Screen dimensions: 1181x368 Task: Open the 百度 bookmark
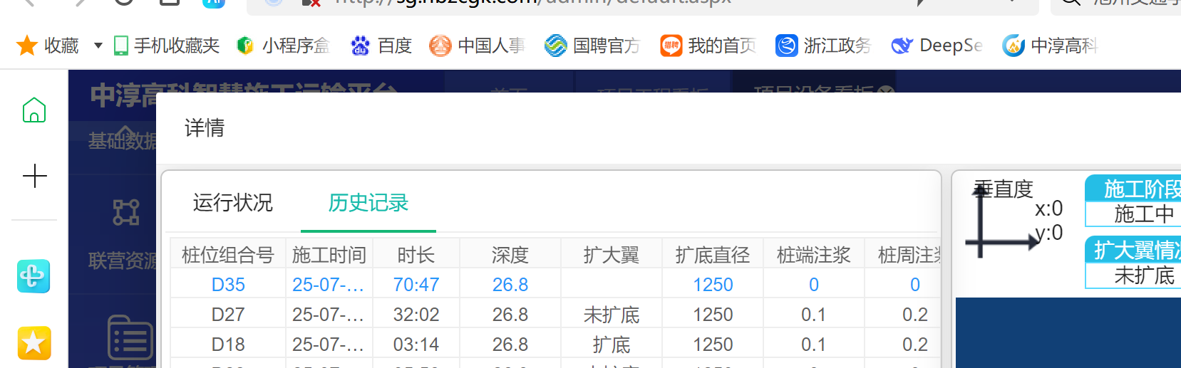[381, 46]
